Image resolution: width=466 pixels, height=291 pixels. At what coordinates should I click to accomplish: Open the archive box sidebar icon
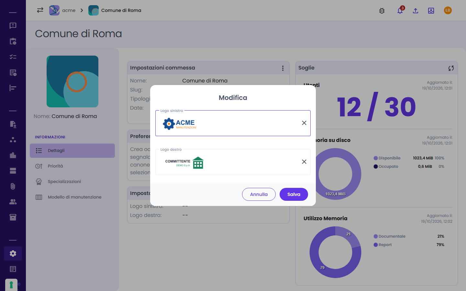pos(13,217)
